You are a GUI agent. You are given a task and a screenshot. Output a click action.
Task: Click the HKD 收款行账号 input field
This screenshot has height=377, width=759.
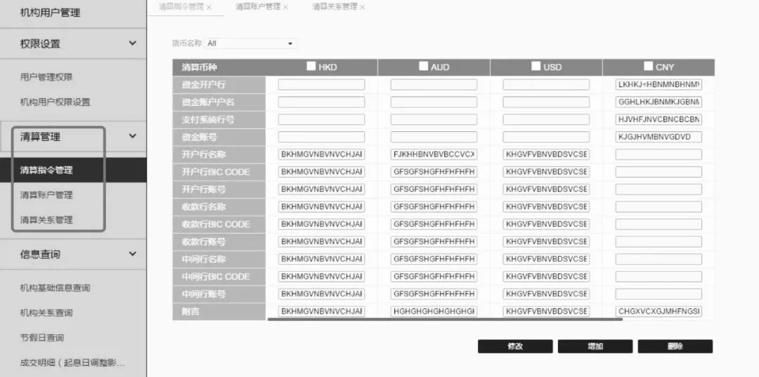point(321,242)
